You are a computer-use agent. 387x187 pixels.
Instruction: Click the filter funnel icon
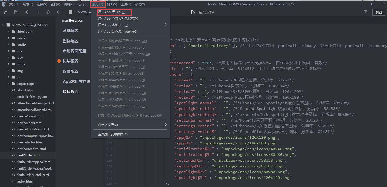pyautogui.click(x=366, y=12)
